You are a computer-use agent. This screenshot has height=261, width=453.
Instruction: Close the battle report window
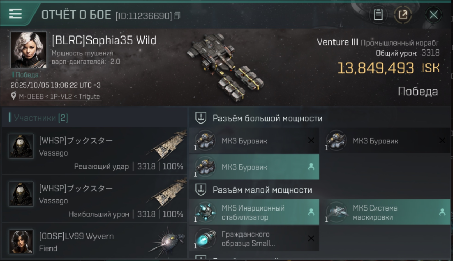pos(433,15)
